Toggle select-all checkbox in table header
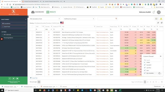Image resolution: width=165 pixels, height=92 pixels. point(32,27)
